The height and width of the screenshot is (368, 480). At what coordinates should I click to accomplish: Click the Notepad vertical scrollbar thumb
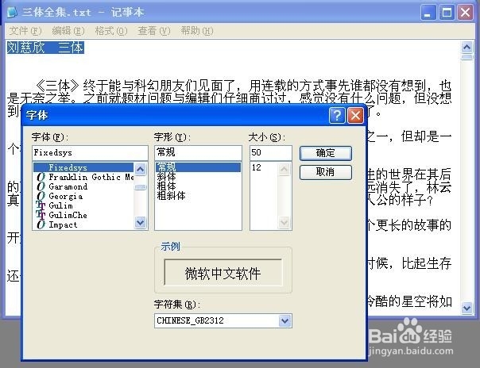466,57
